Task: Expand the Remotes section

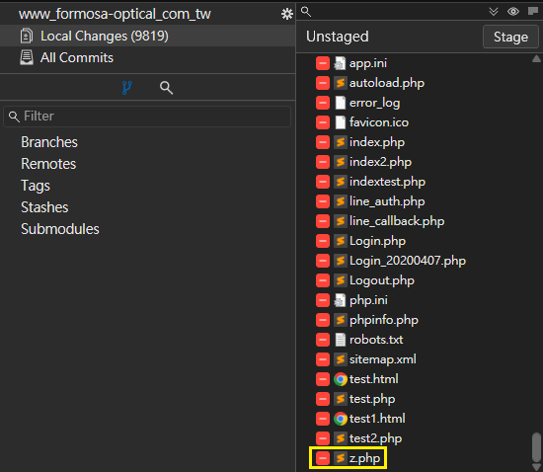Action: coord(48,164)
